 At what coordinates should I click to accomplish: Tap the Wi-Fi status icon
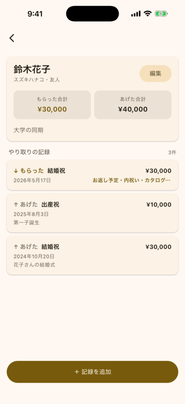[148, 14]
